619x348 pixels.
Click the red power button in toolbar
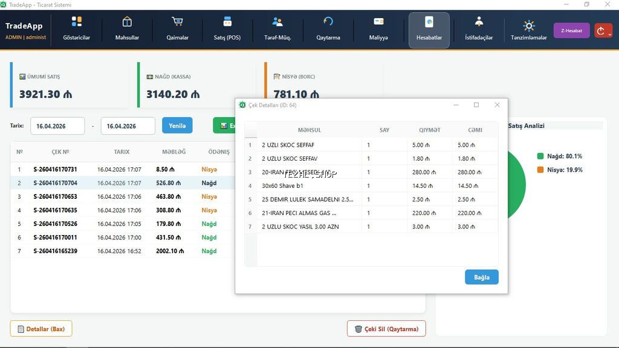603,30
